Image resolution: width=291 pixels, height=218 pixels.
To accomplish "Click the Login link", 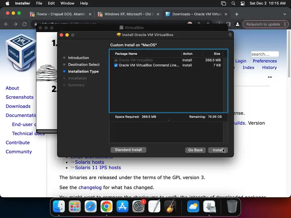I will click(x=241, y=61).
